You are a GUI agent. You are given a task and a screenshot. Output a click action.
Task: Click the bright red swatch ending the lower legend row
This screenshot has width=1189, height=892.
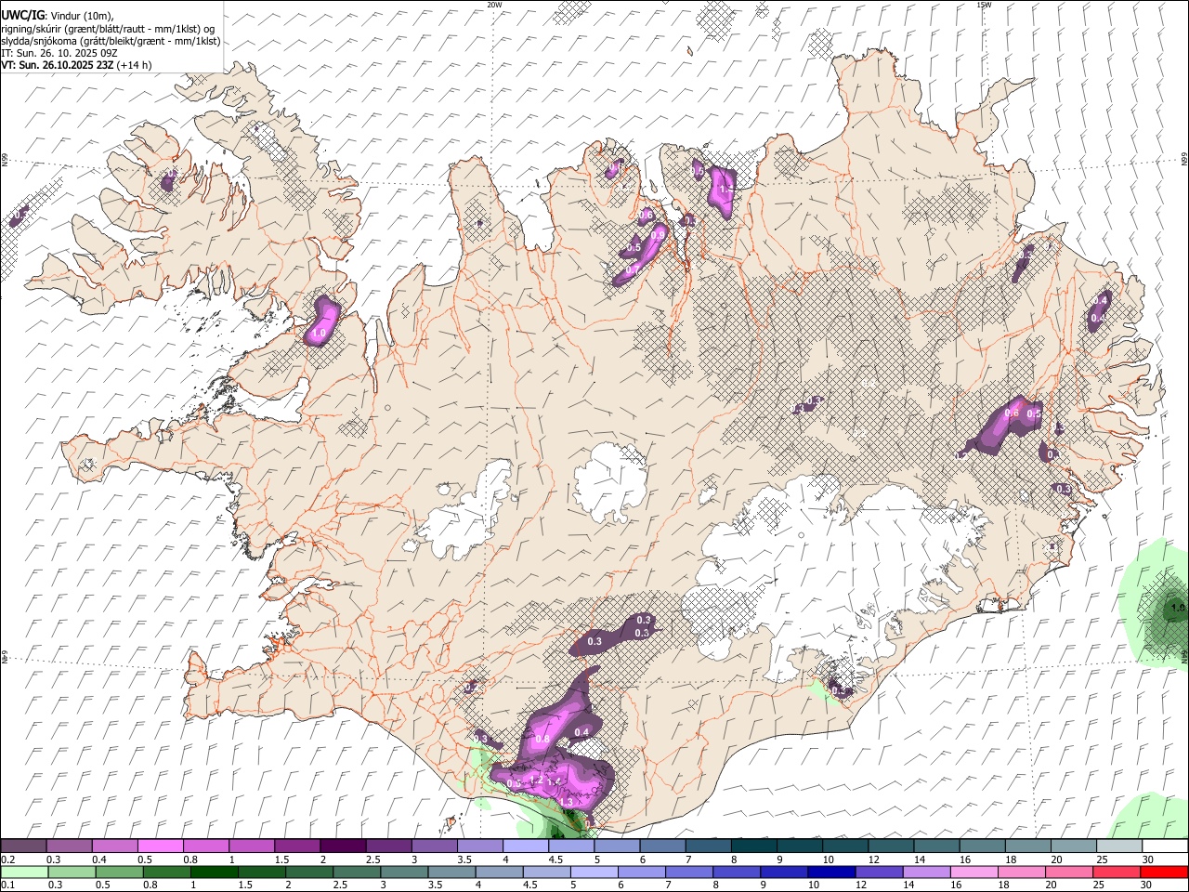pos(1164,872)
